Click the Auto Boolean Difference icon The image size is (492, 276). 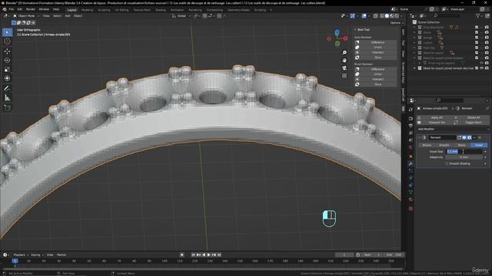[x=357, y=42]
